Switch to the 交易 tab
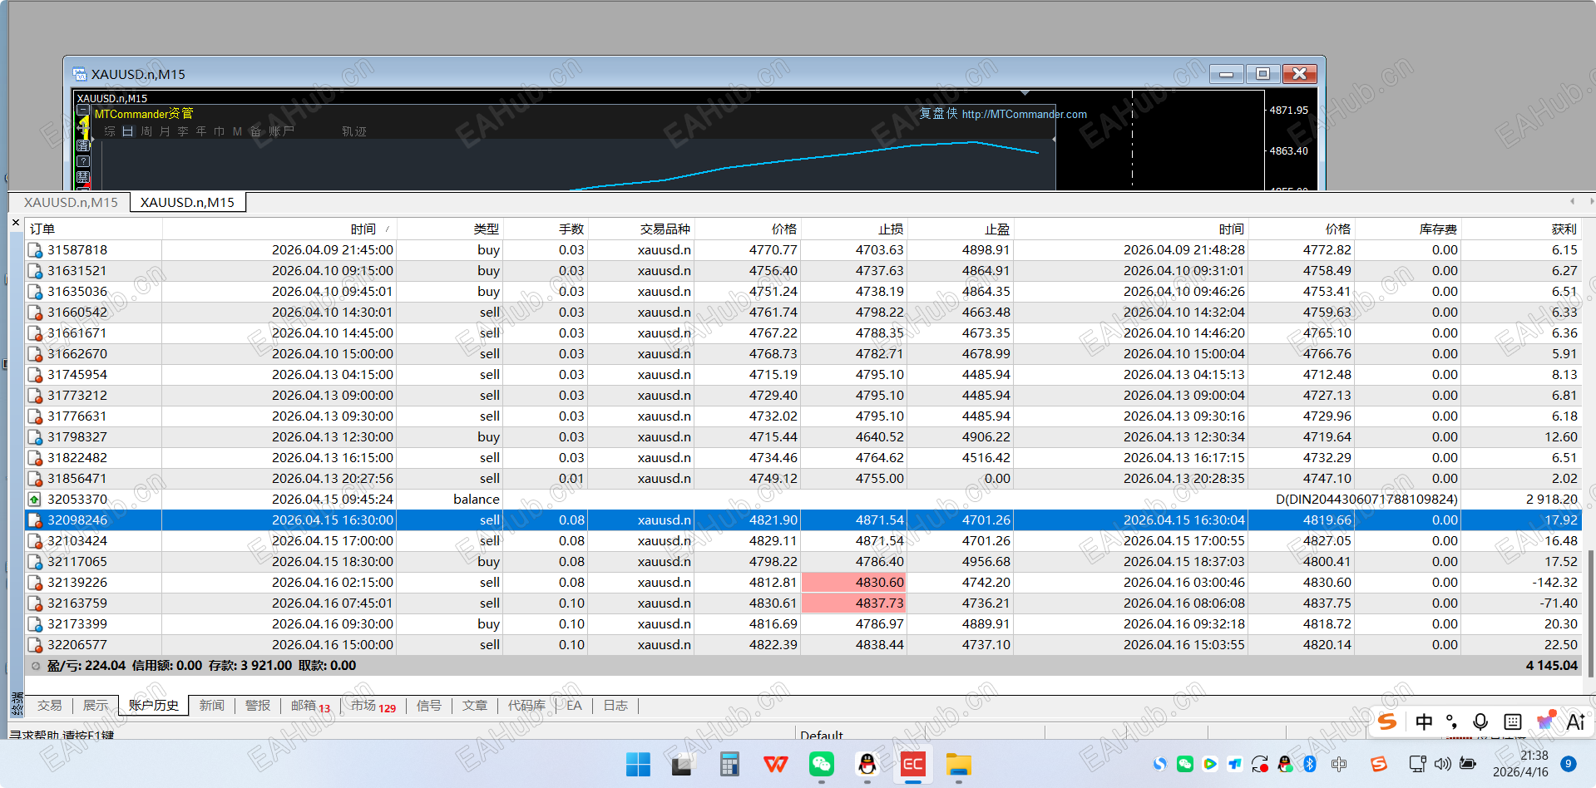This screenshot has height=788, width=1596. [x=50, y=705]
